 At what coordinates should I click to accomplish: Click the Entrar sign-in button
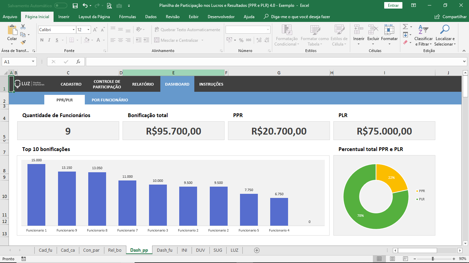(393, 5)
